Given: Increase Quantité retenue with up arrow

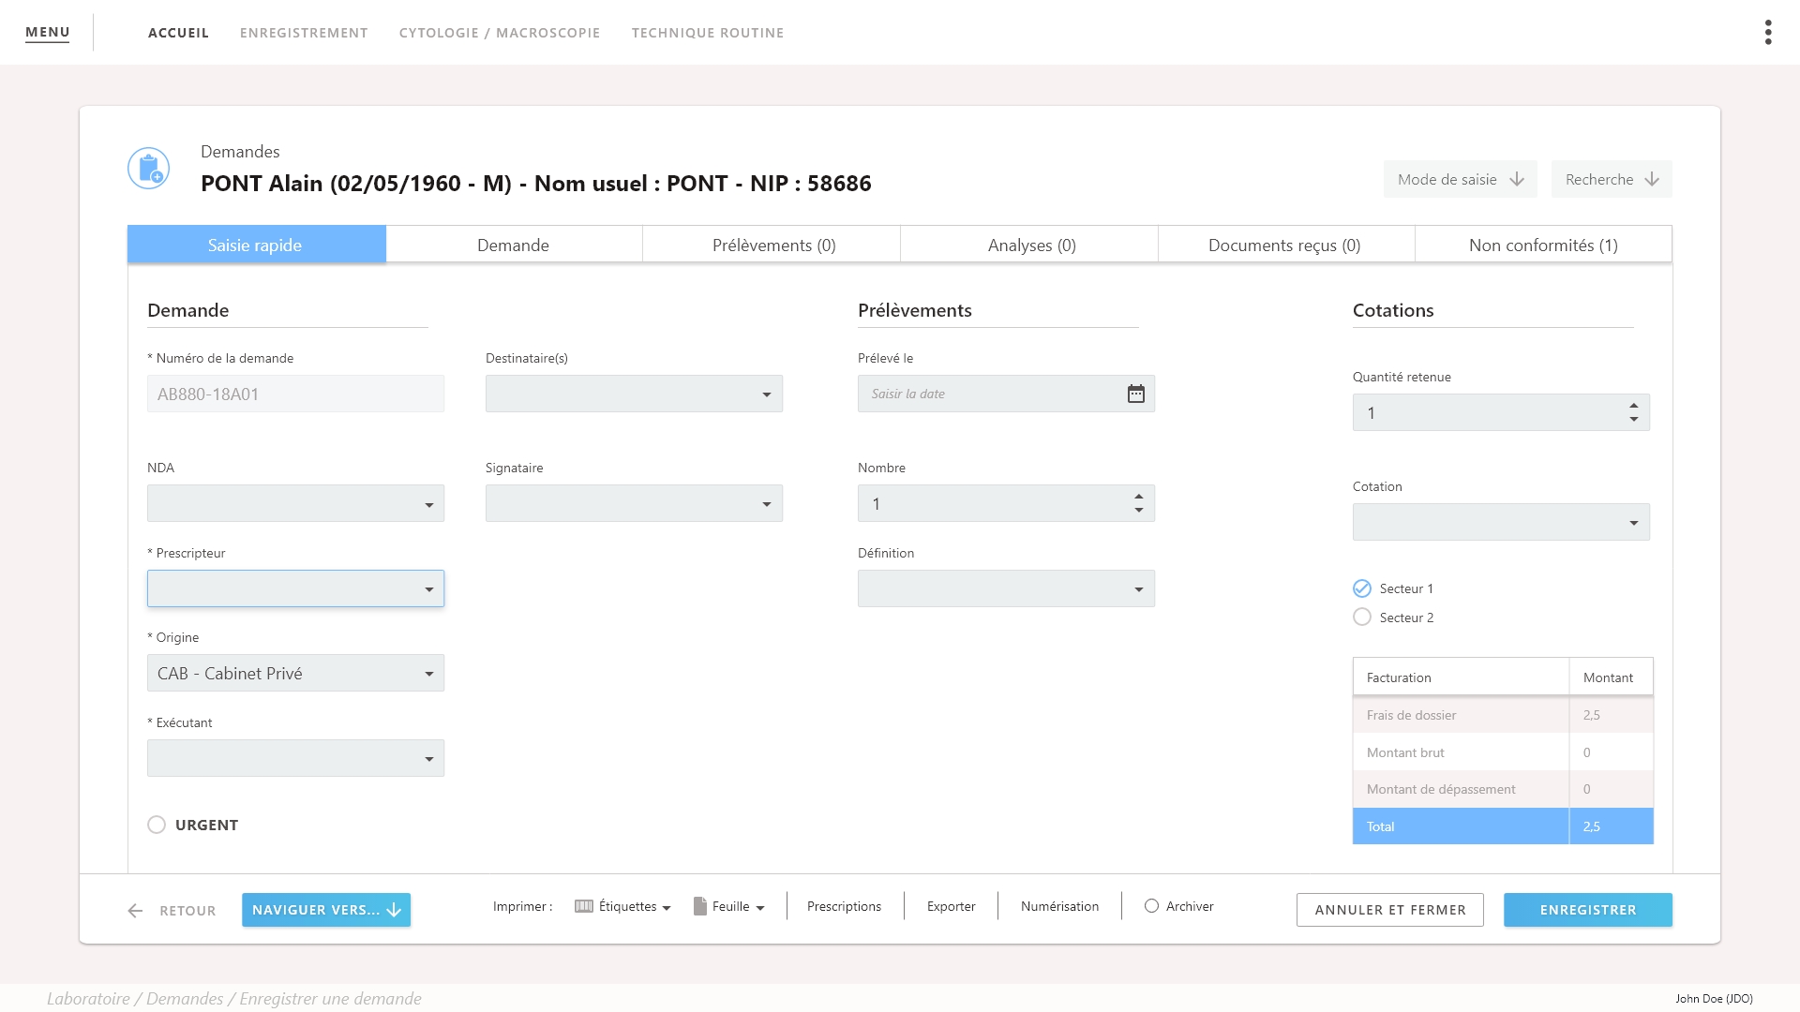Looking at the screenshot, I should [1633, 406].
